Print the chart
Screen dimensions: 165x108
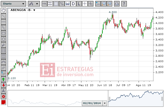click(x=117, y=4)
